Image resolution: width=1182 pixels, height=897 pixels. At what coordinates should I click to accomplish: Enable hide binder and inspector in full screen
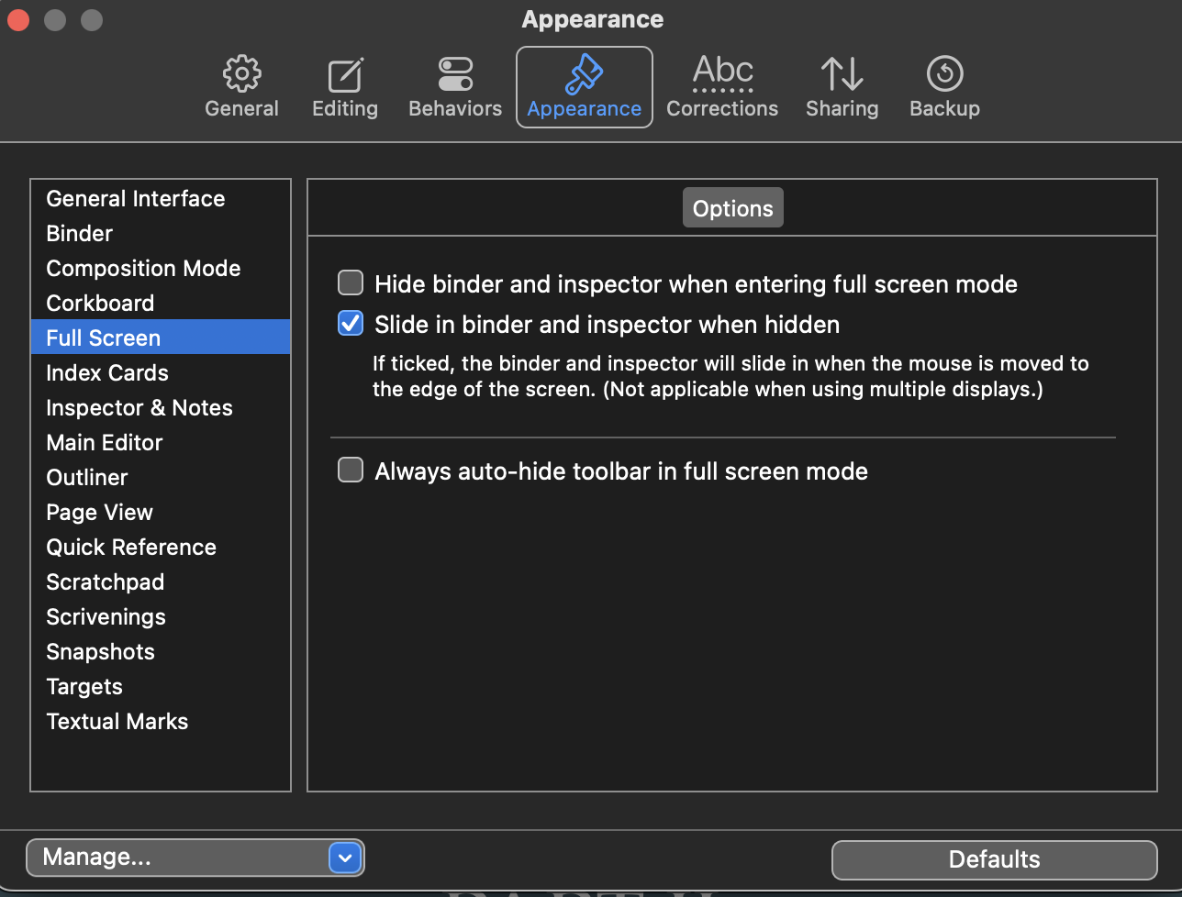click(351, 283)
